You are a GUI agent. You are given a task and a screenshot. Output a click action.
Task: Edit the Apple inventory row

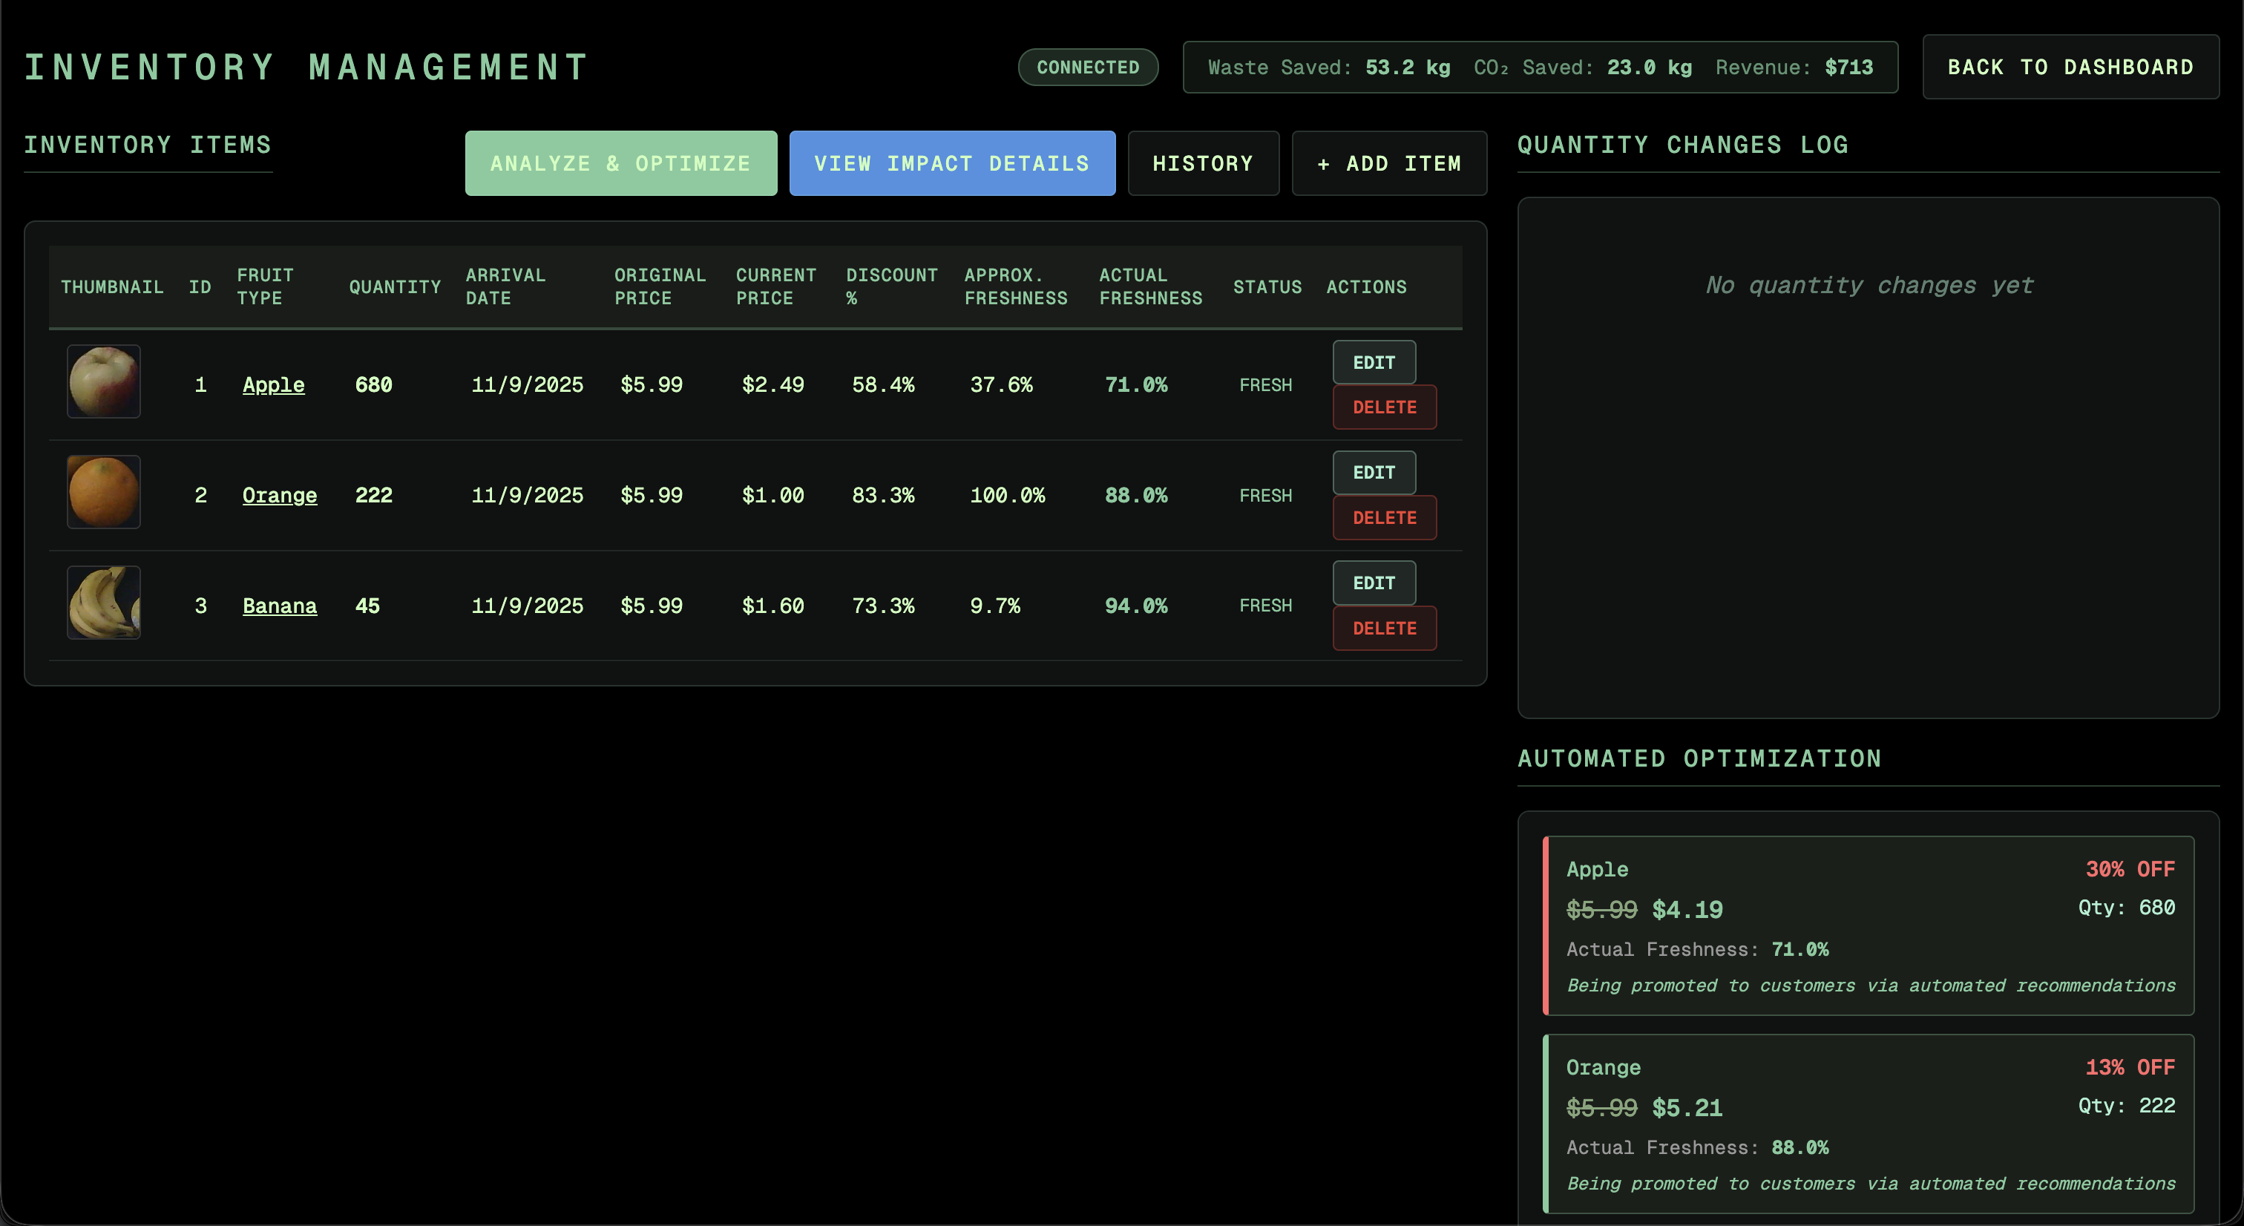pos(1373,361)
